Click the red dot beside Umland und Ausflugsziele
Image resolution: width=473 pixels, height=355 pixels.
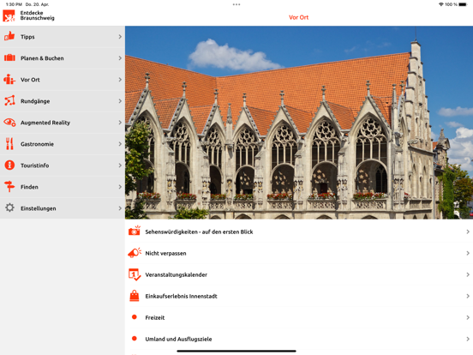click(x=135, y=339)
